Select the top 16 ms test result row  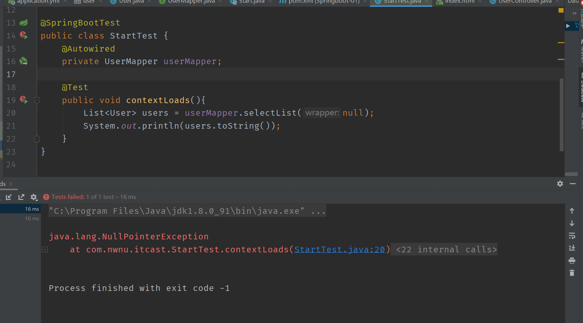point(20,209)
